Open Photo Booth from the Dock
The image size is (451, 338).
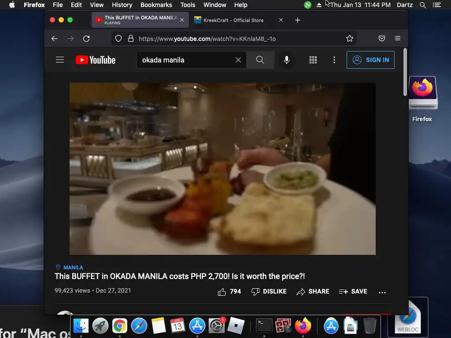coord(283,326)
